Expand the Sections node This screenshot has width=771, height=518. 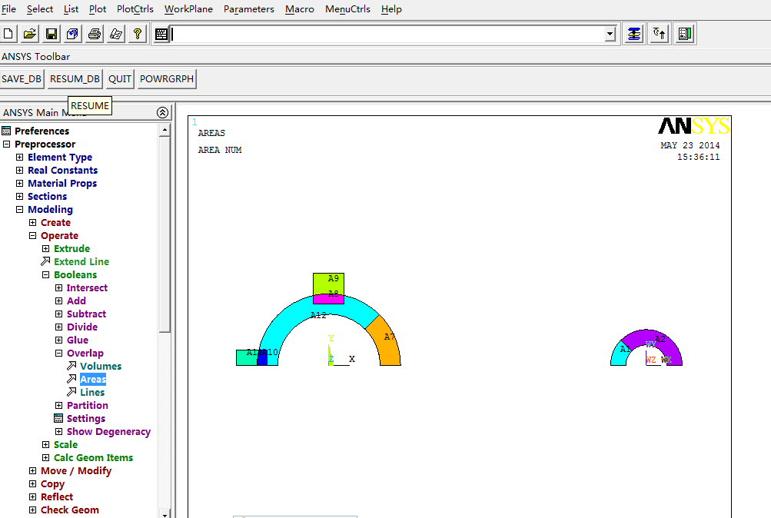[20, 196]
